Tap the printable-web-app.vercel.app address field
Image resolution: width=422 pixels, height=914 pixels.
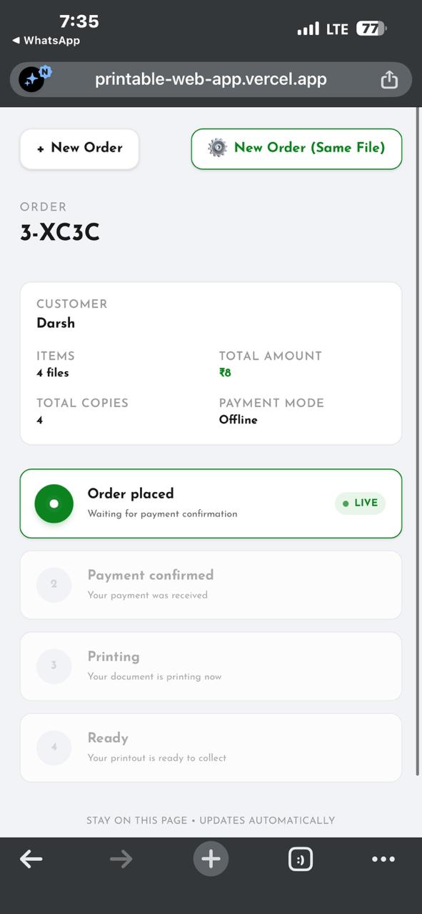(x=211, y=79)
